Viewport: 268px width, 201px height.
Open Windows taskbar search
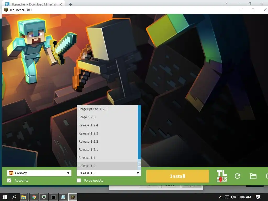coord(14,197)
